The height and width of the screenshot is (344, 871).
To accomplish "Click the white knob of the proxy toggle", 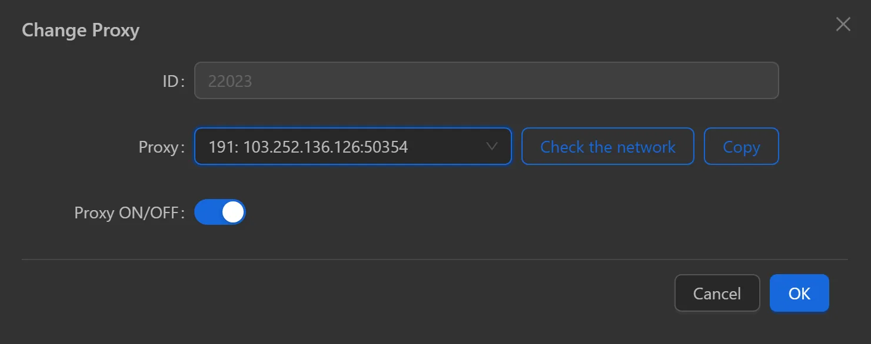I will click(x=233, y=212).
